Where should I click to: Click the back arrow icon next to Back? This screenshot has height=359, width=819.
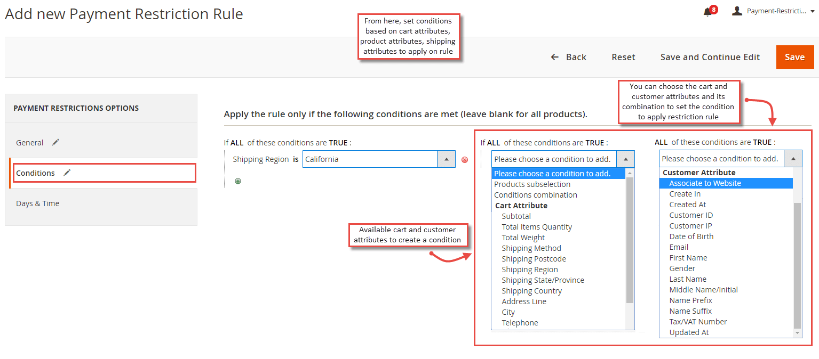554,57
